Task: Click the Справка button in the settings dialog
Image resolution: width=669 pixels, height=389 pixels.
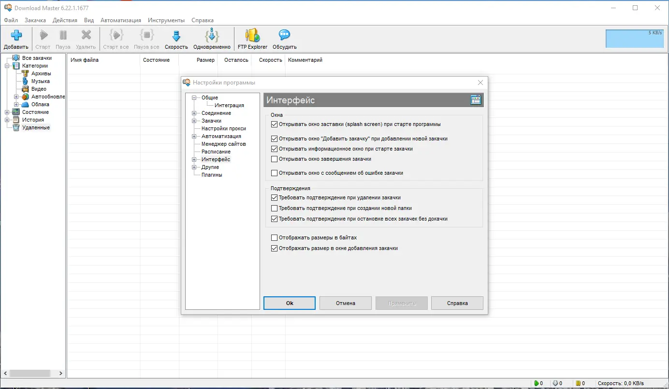Action: coord(457,303)
